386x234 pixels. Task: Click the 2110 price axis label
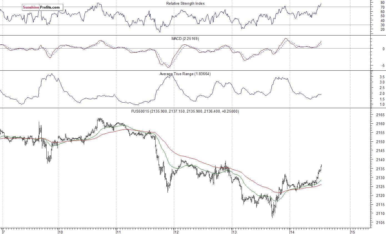pyautogui.click(x=380, y=214)
